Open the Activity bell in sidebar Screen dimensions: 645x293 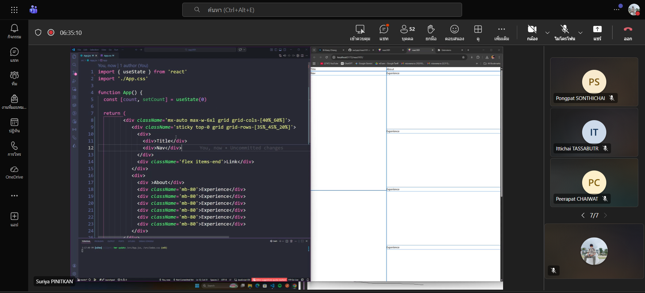pos(14,31)
